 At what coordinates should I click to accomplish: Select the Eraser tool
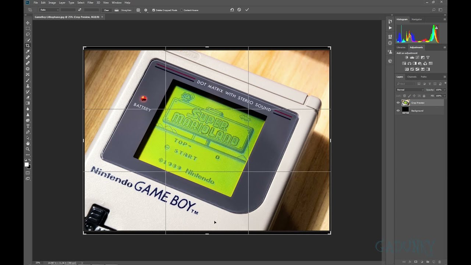tap(28, 98)
